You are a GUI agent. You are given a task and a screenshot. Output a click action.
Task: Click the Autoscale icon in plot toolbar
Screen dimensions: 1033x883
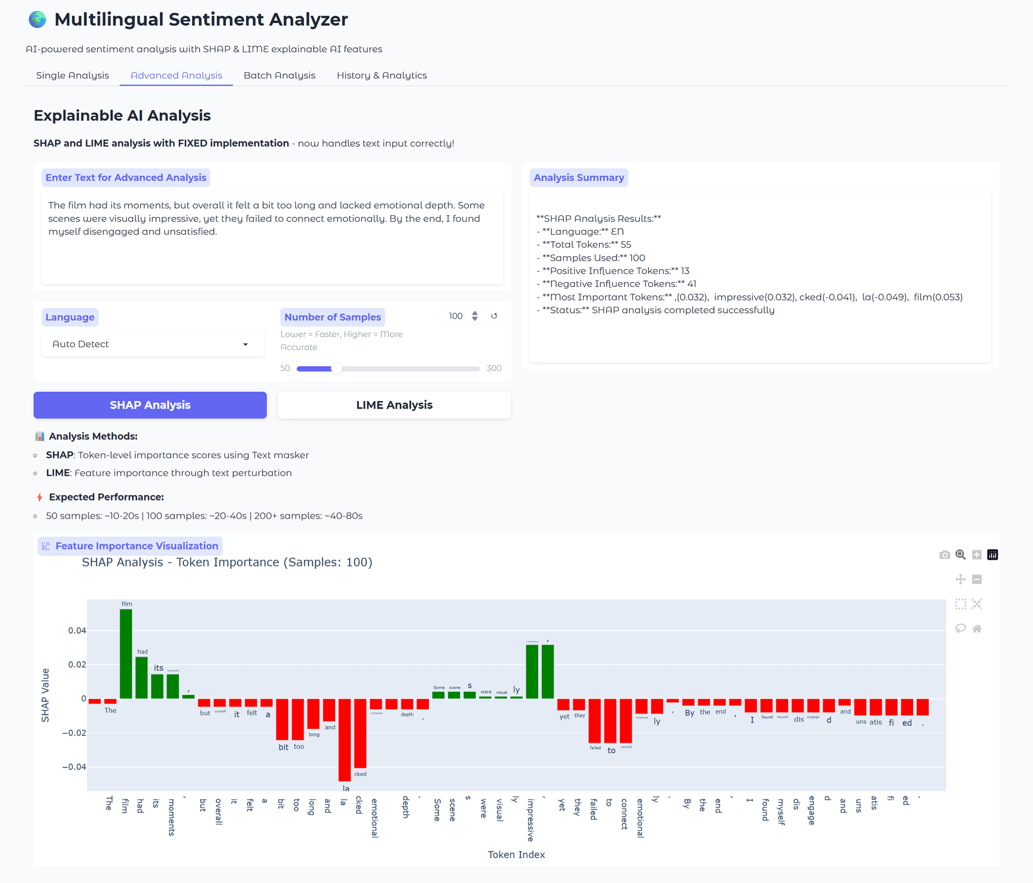pos(977,604)
